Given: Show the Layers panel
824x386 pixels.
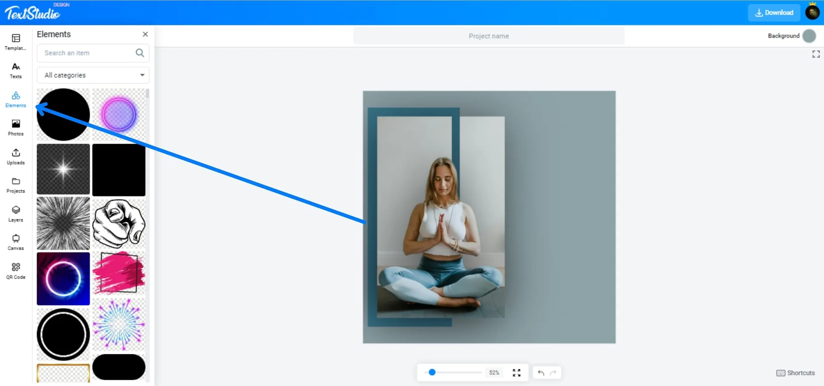Looking at the screenshot, I should 16,214.
